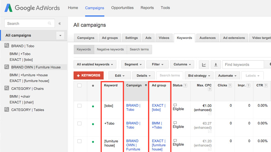271x152 pixels.
Task: Click the sidebar Search input field
Action: click(x=30, y=24)
